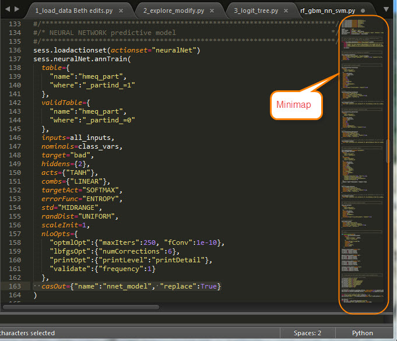The height and width of the screenshot is (341, 397).
Task: Open the Python syntax selector
Action: [362, 333]
